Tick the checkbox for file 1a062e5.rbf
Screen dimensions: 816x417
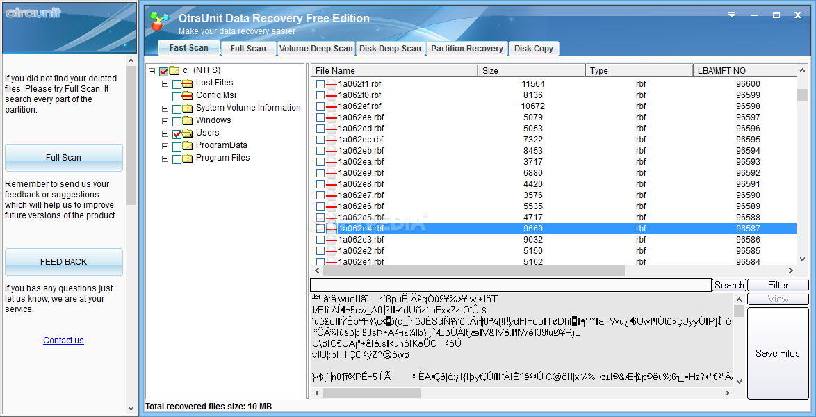(x=320, y=217)
